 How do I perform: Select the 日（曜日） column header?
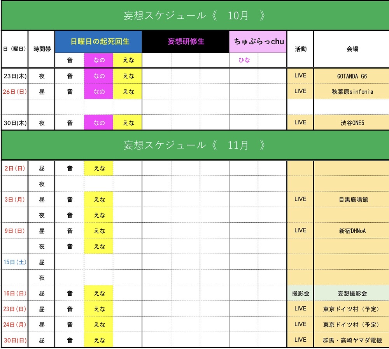[14, 49]
